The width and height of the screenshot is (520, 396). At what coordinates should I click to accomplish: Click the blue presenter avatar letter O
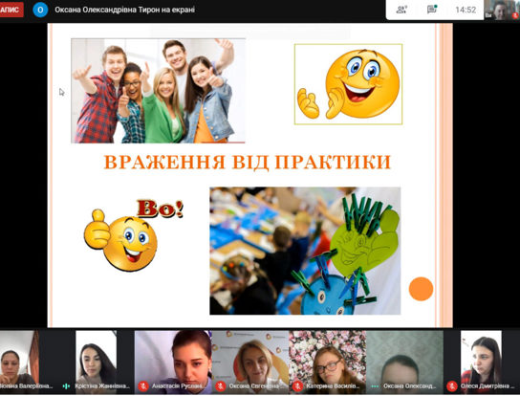coord(40,10)
